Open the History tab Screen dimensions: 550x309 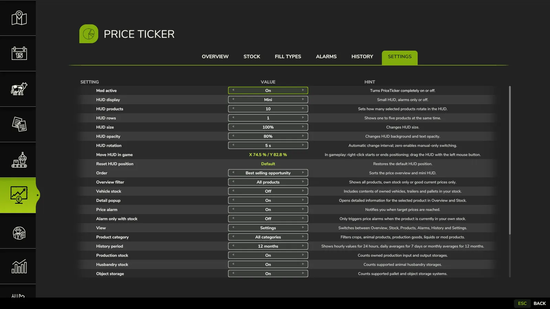(362, 57)
